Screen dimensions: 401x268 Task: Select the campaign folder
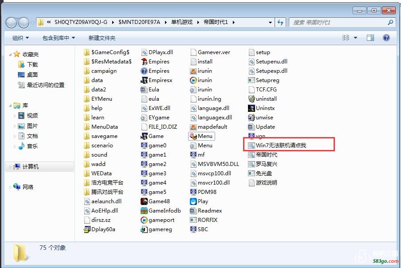pos(100,71)
